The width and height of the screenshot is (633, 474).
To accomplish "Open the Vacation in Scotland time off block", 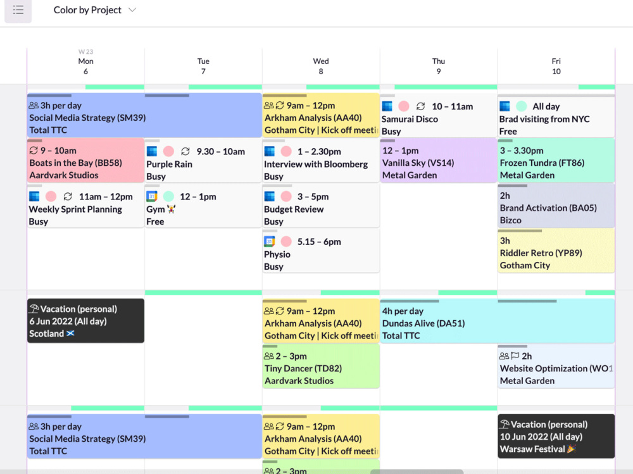I will point(85,321).
